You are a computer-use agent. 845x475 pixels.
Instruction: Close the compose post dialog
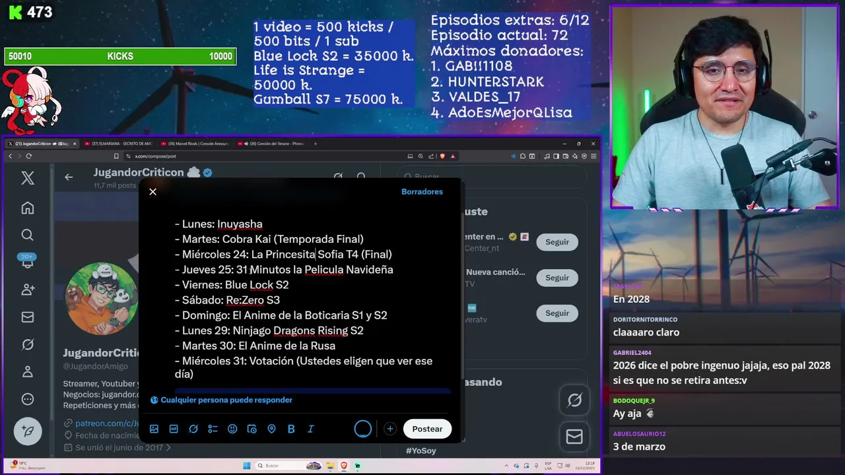(x=152, y=191)
